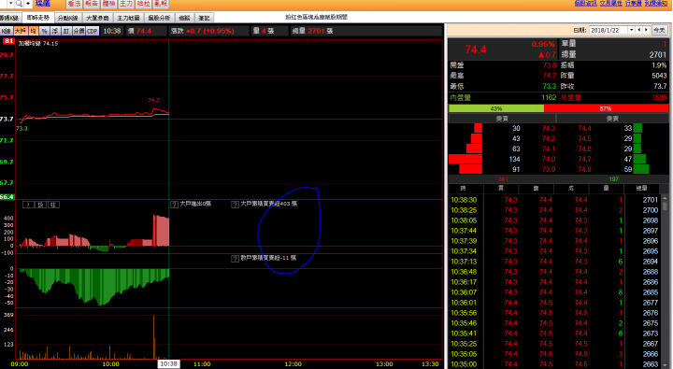
Task: Switch to the leftmost partially visible K線 tab
Action: coord(9,18)
